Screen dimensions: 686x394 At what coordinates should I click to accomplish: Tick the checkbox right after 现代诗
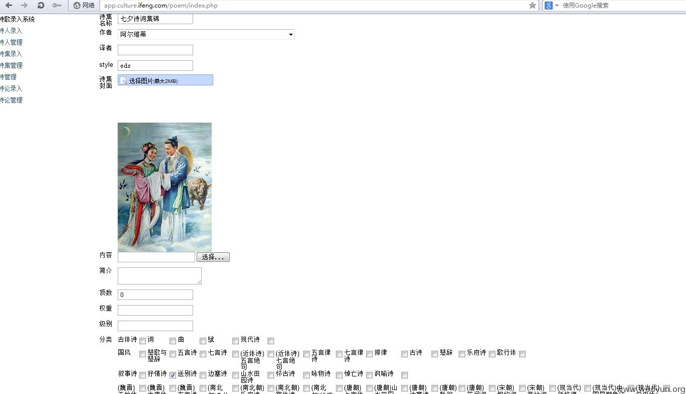[x=271, y=341]
